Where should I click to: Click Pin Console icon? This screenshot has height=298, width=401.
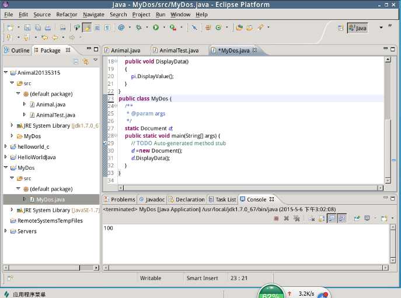pyautogui.click(x=357, y=218)
